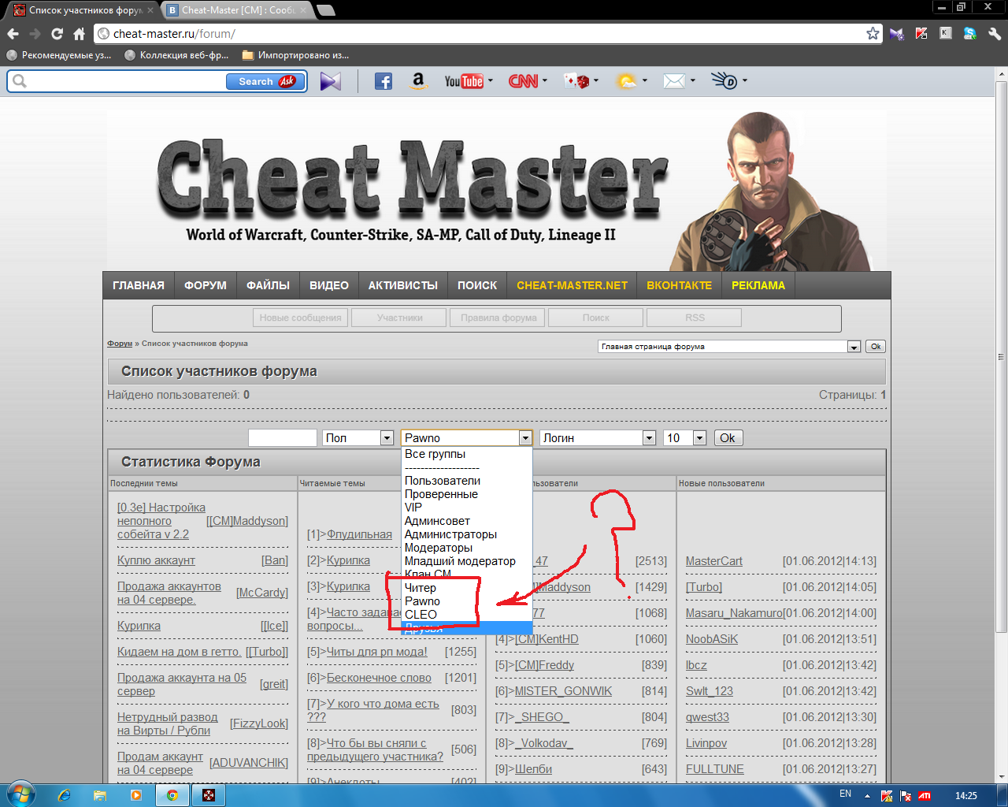Choose Модераторы in the group dropdown list
Screen dimensions: 1008x807
click(x=439, y=548)
